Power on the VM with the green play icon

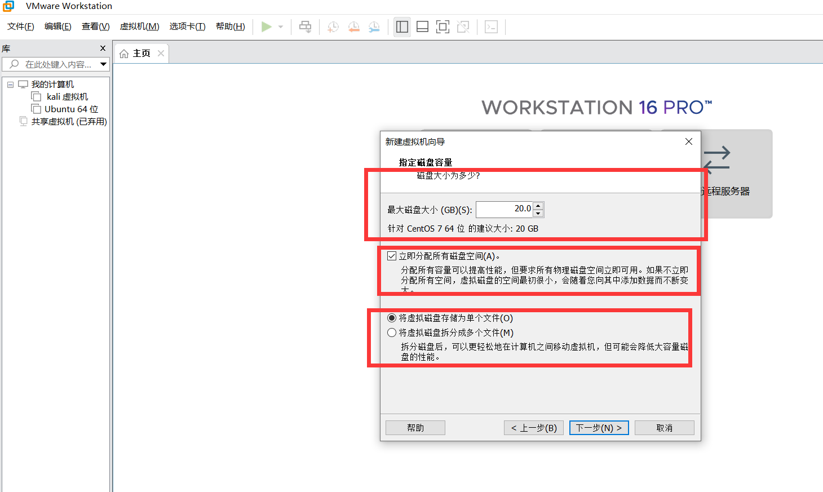[267, 26]
